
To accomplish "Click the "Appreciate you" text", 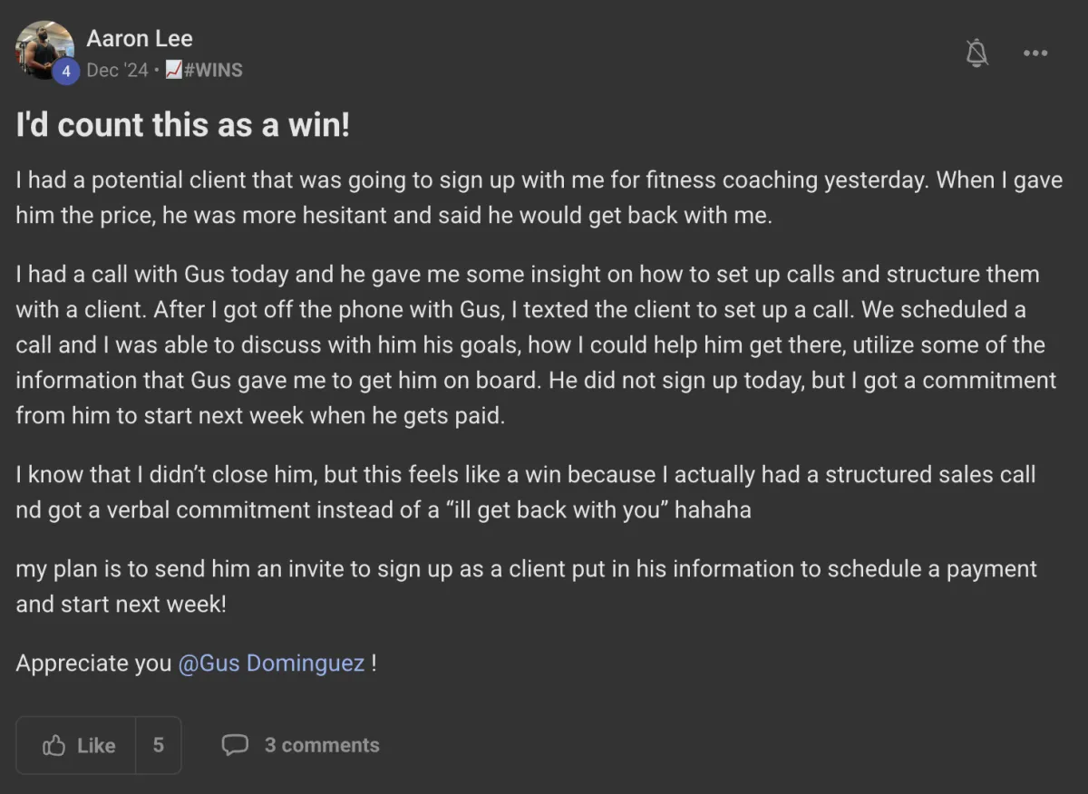I will 93,663.
